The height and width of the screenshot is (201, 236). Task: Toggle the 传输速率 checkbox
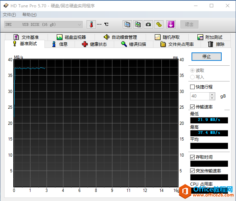tap(192, 107)
